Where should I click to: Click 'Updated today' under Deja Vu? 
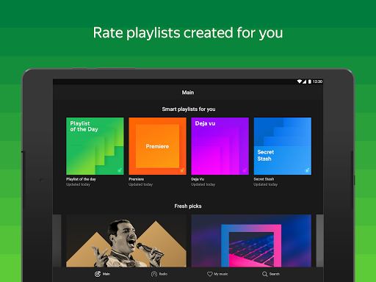pos(203,184)
